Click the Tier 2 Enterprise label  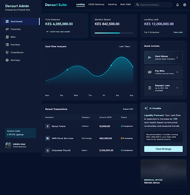pos(152,32)
